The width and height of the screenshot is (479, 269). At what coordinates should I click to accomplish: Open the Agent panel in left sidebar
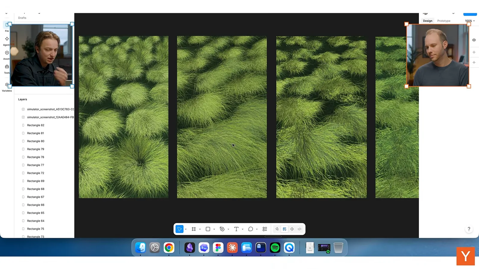[7, 41]
